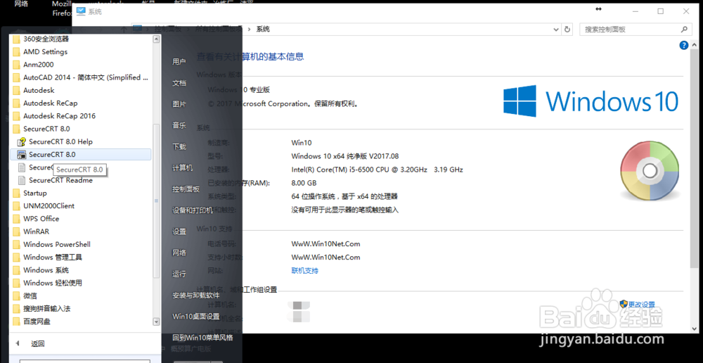Open 文档 in the start menu

(179, 83)
